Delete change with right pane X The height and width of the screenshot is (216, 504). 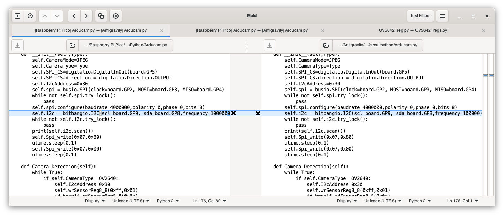(x=258, y=113)
